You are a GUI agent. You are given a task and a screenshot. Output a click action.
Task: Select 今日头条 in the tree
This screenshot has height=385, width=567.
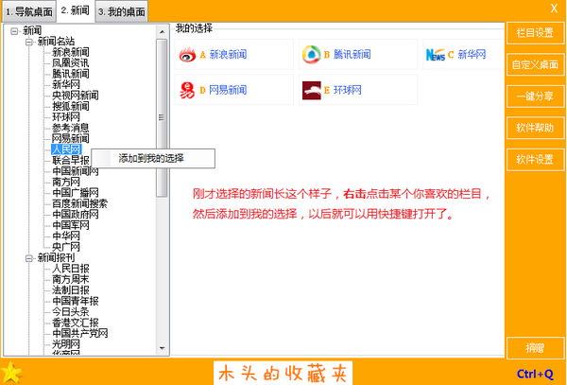(71, 312)
